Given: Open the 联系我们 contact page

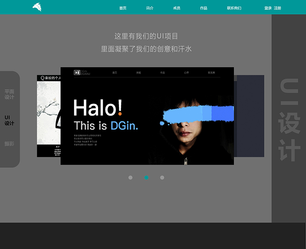Looking at the screenshot, I should pyautogui.click(x=234, y=8).
